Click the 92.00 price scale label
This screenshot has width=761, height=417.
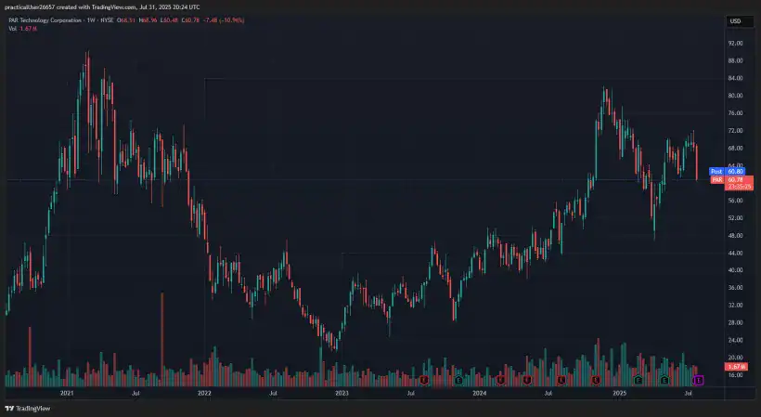pyautogui.click(x=735, y=43)
